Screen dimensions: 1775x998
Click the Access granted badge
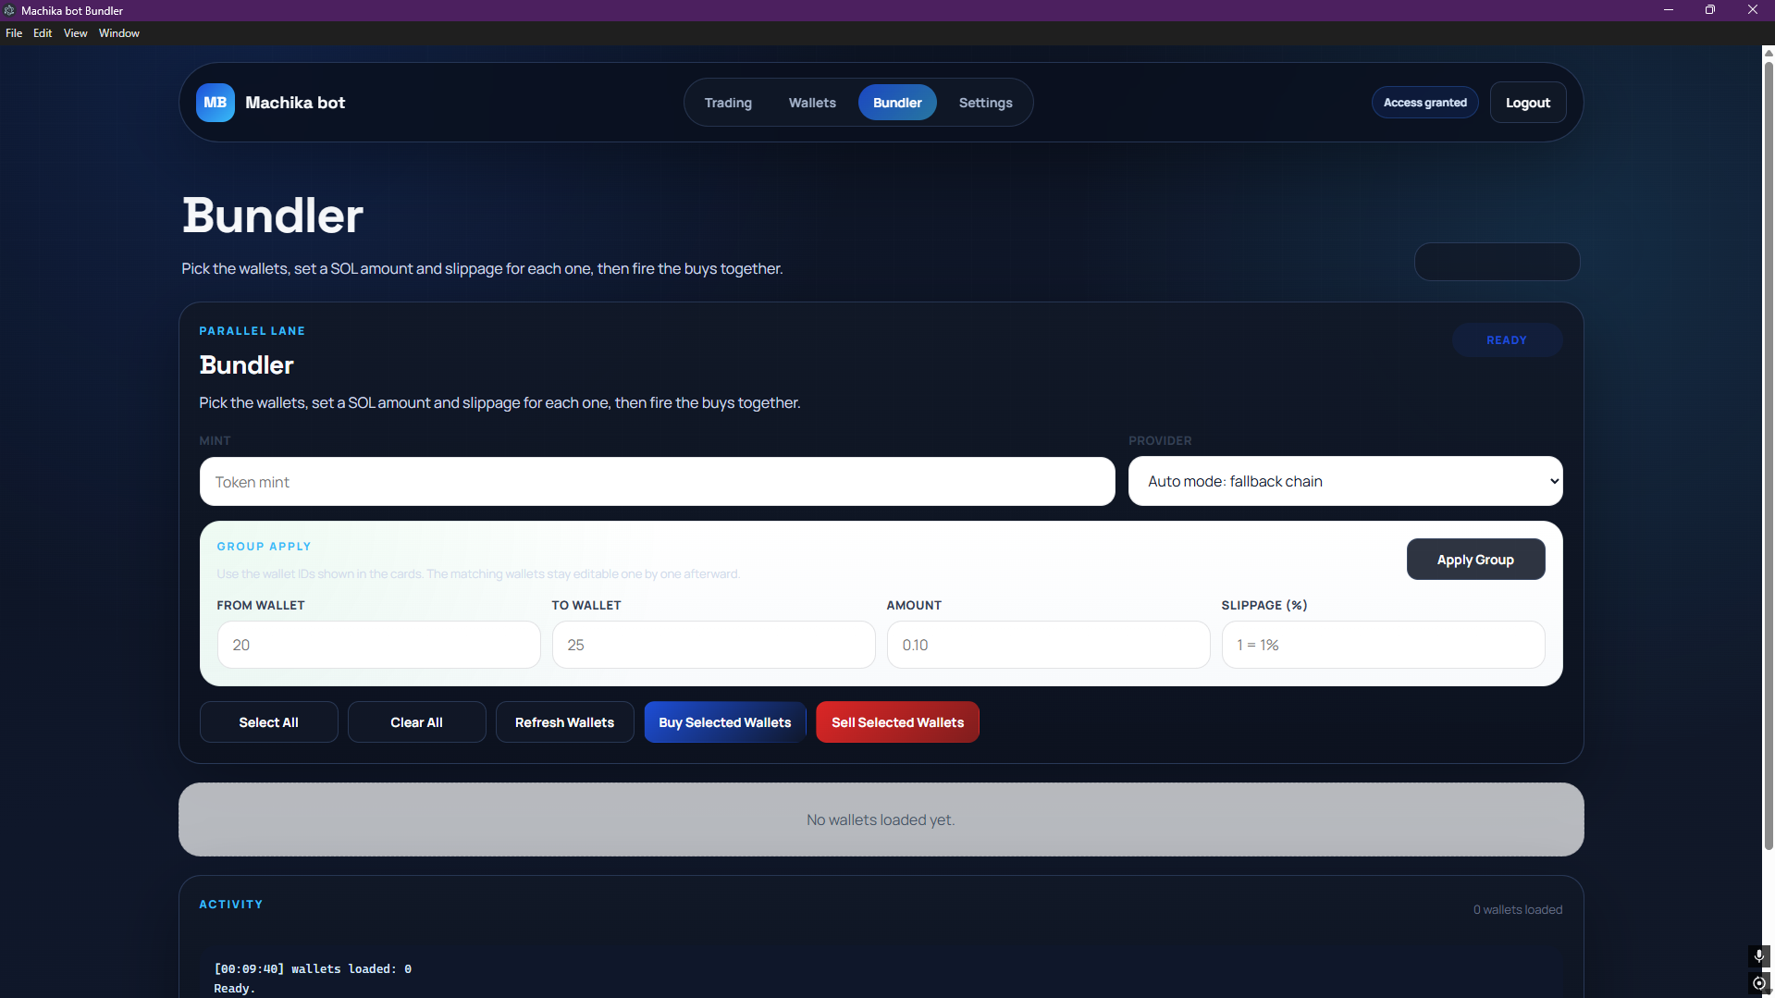click(x=1424, y=103)
